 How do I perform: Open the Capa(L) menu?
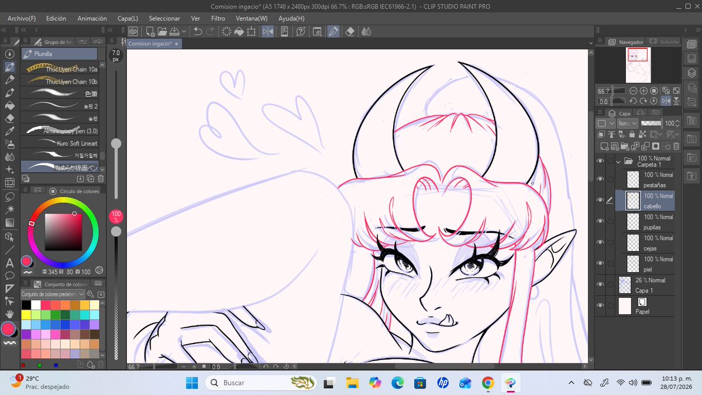pyautogui.click(x=128, y=18)
